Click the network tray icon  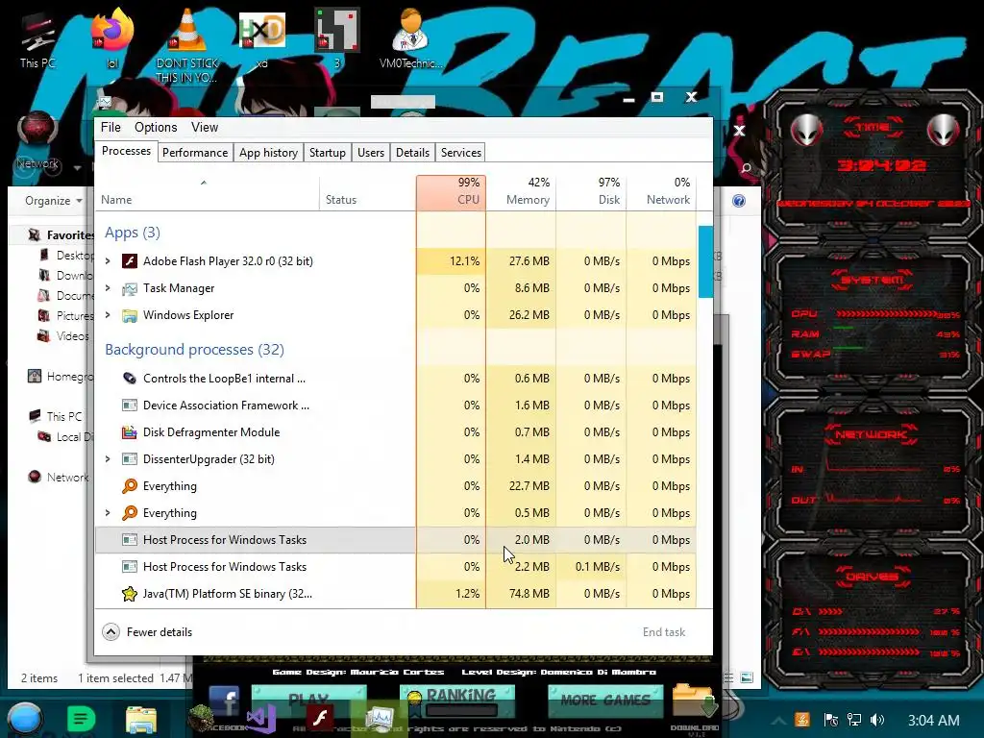click(854, 720)
